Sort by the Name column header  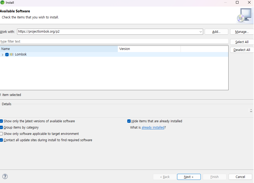click(x=59, y=49)
